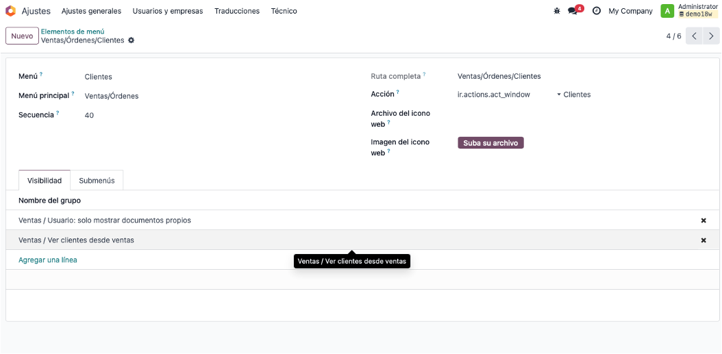
Task: Open the activities clock icon
Action: click(596, 11)
